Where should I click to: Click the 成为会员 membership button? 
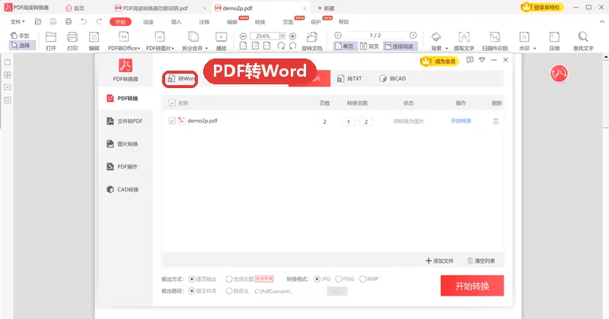(439, 62)
